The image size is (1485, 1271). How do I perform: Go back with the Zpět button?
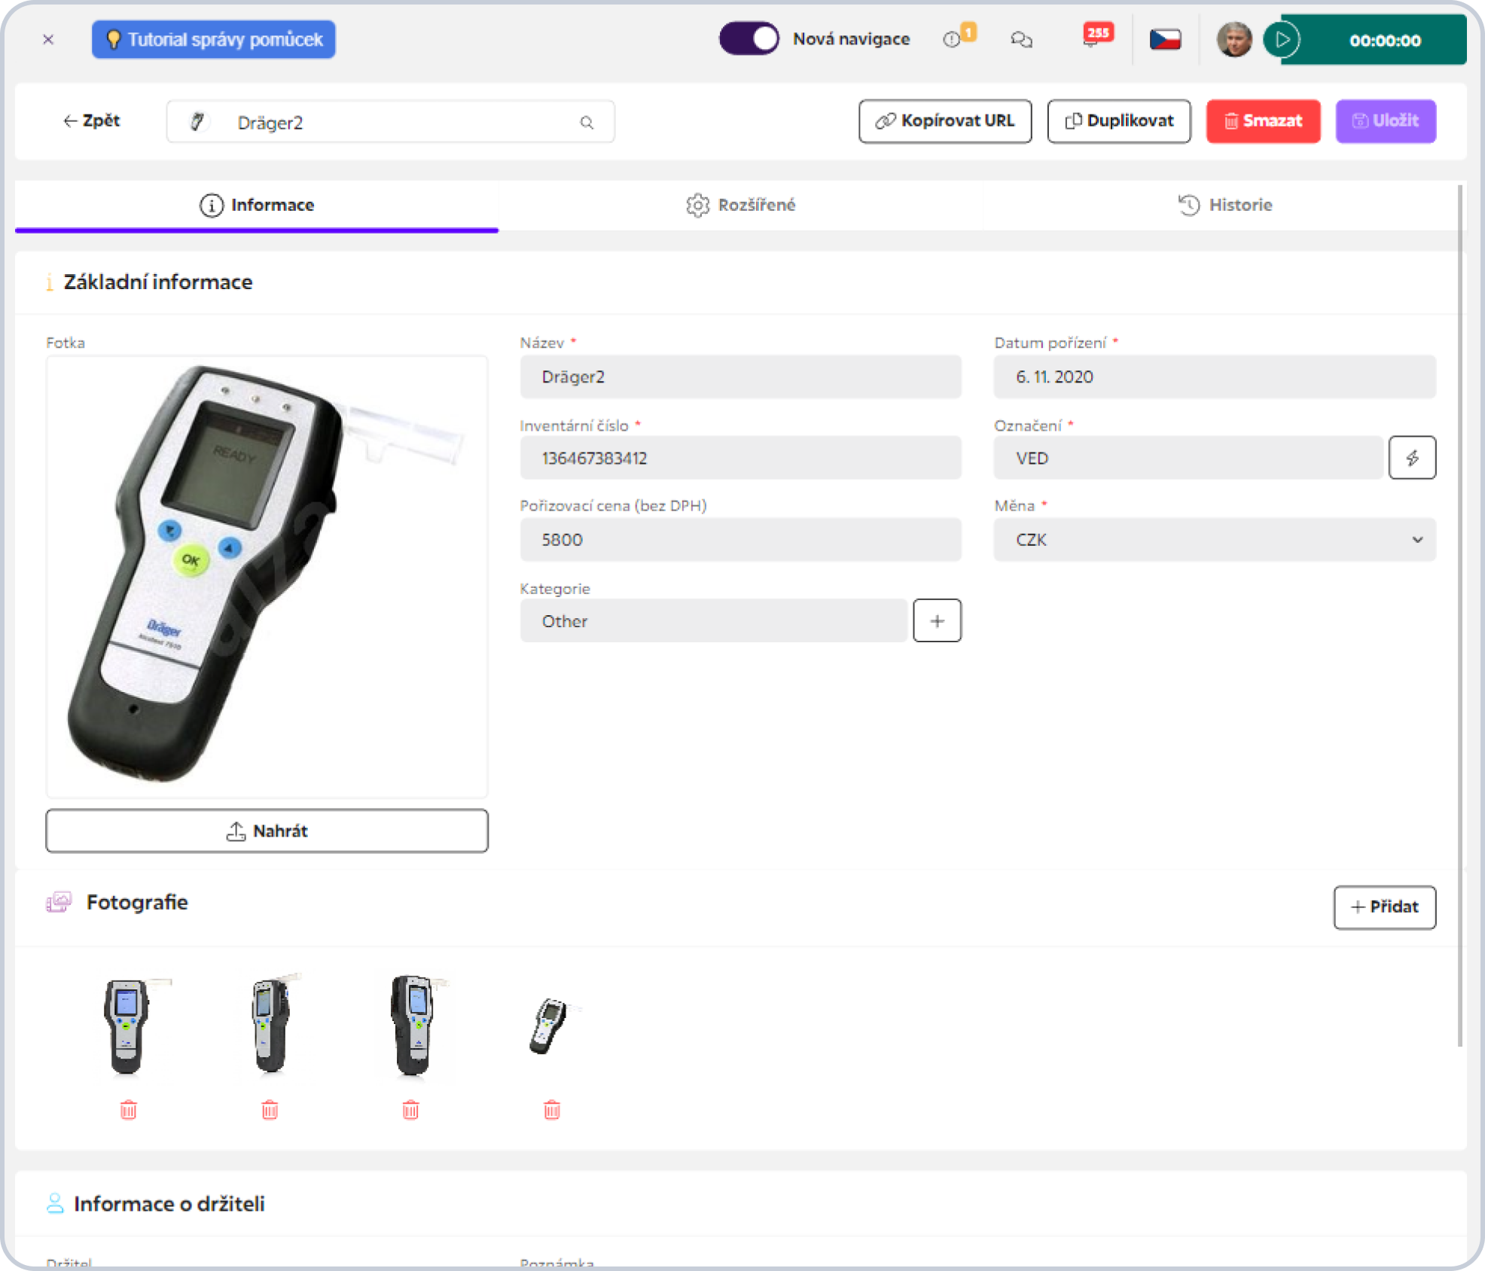coord(91,120)
